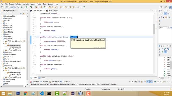Expand Referenced Libraries under OppCrud
The image size is (172, 96).
[4, 50]
